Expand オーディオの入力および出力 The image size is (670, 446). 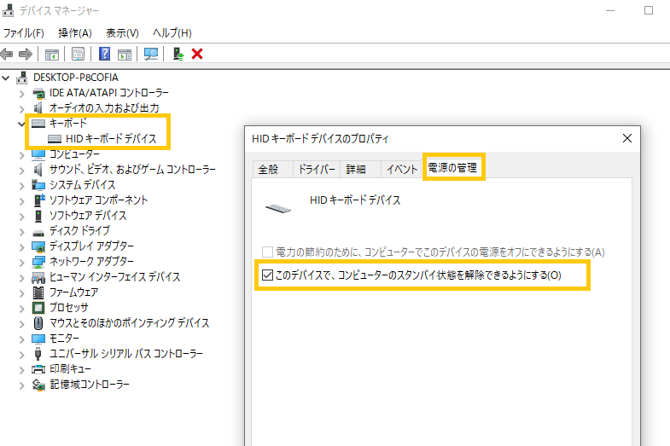tap(22, 109)
